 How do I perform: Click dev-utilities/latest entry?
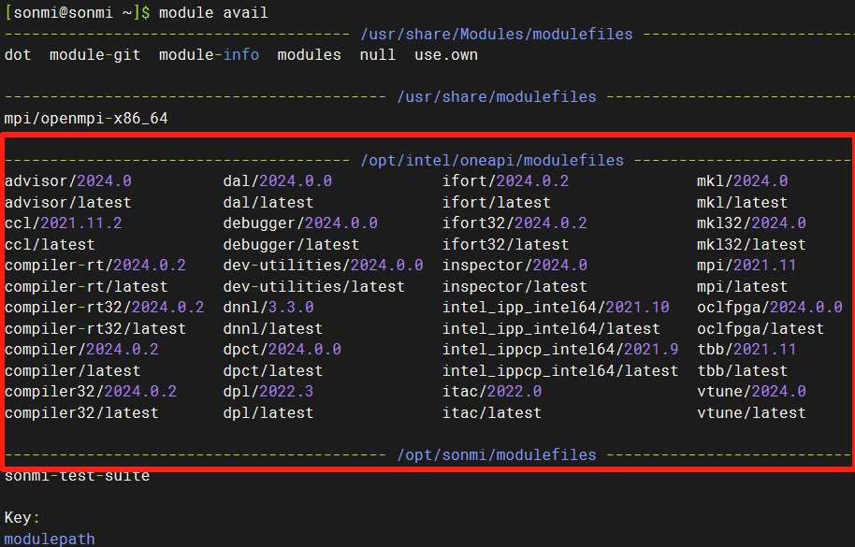(314, 286)
